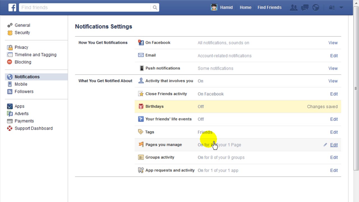Click the Email envelope icon

pyautogui.click(x=141, y=55)
